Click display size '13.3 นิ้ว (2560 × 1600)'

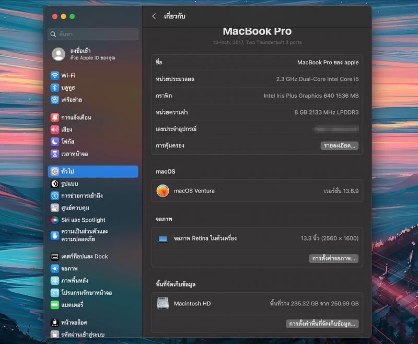click(330, 238)
